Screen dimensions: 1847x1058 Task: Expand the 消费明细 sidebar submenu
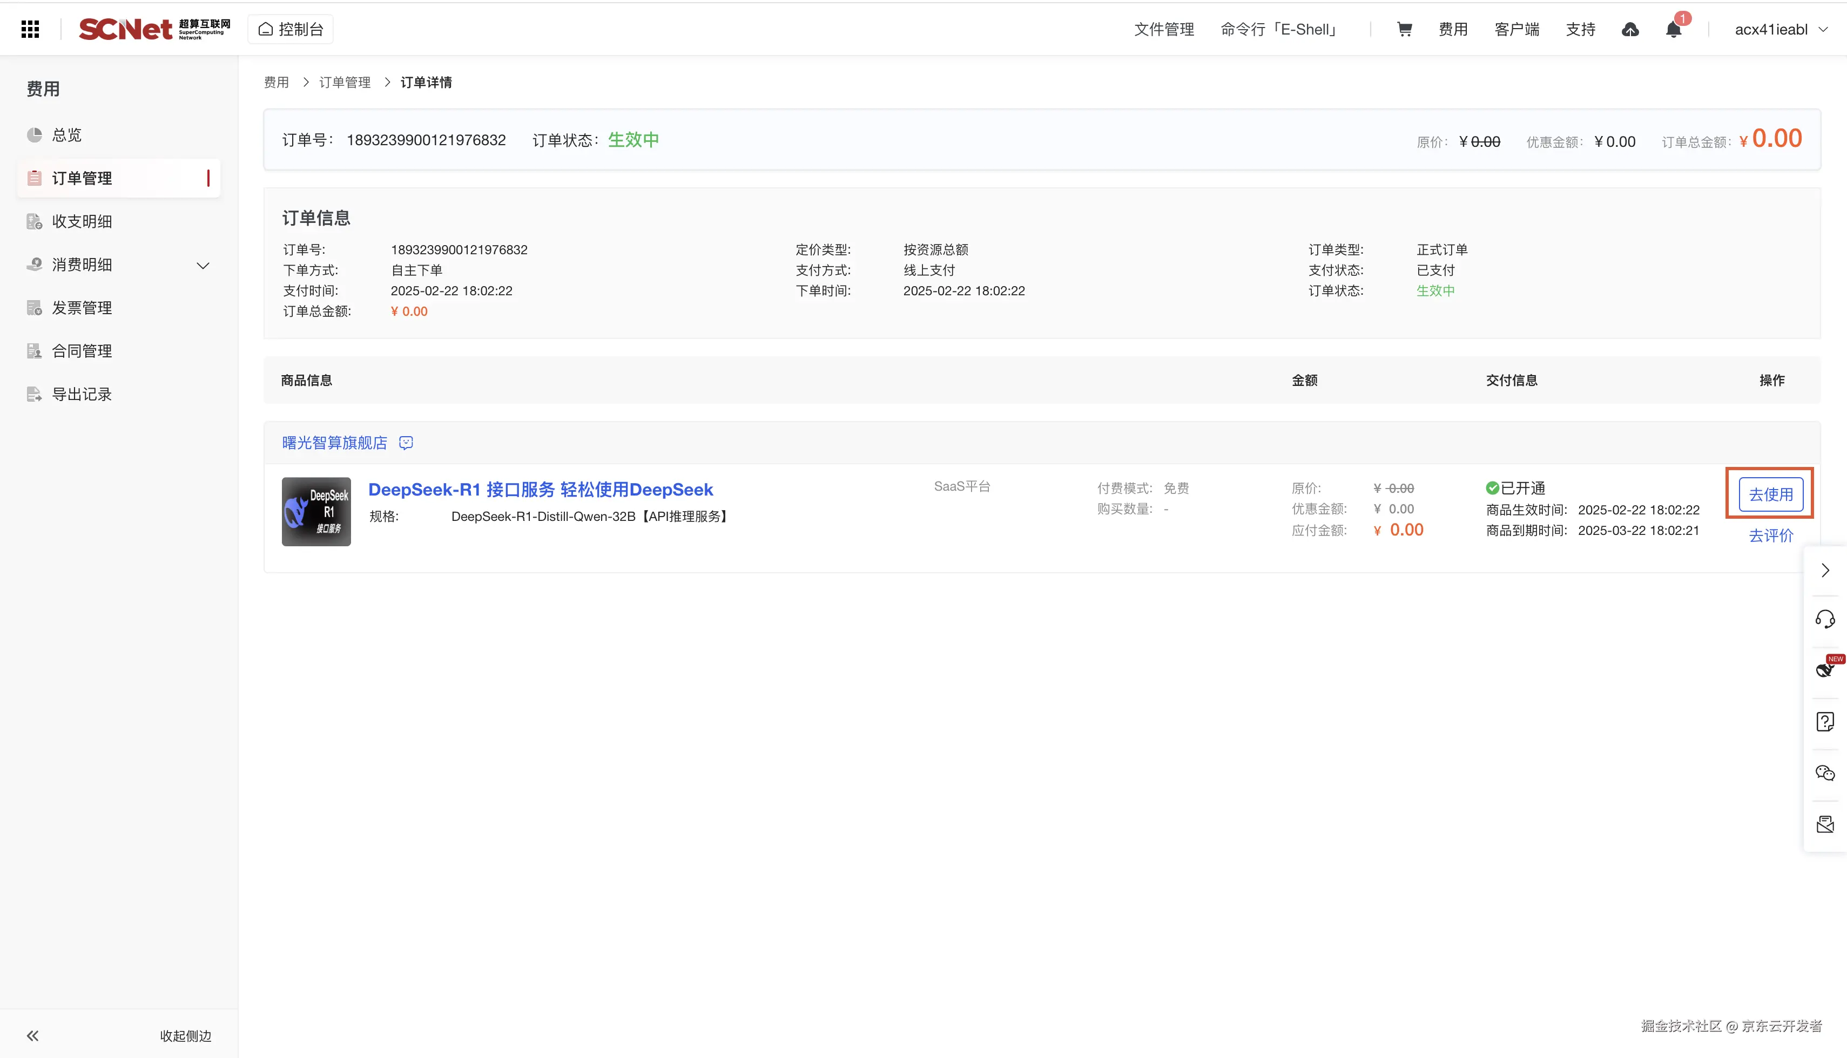point(204,265)
